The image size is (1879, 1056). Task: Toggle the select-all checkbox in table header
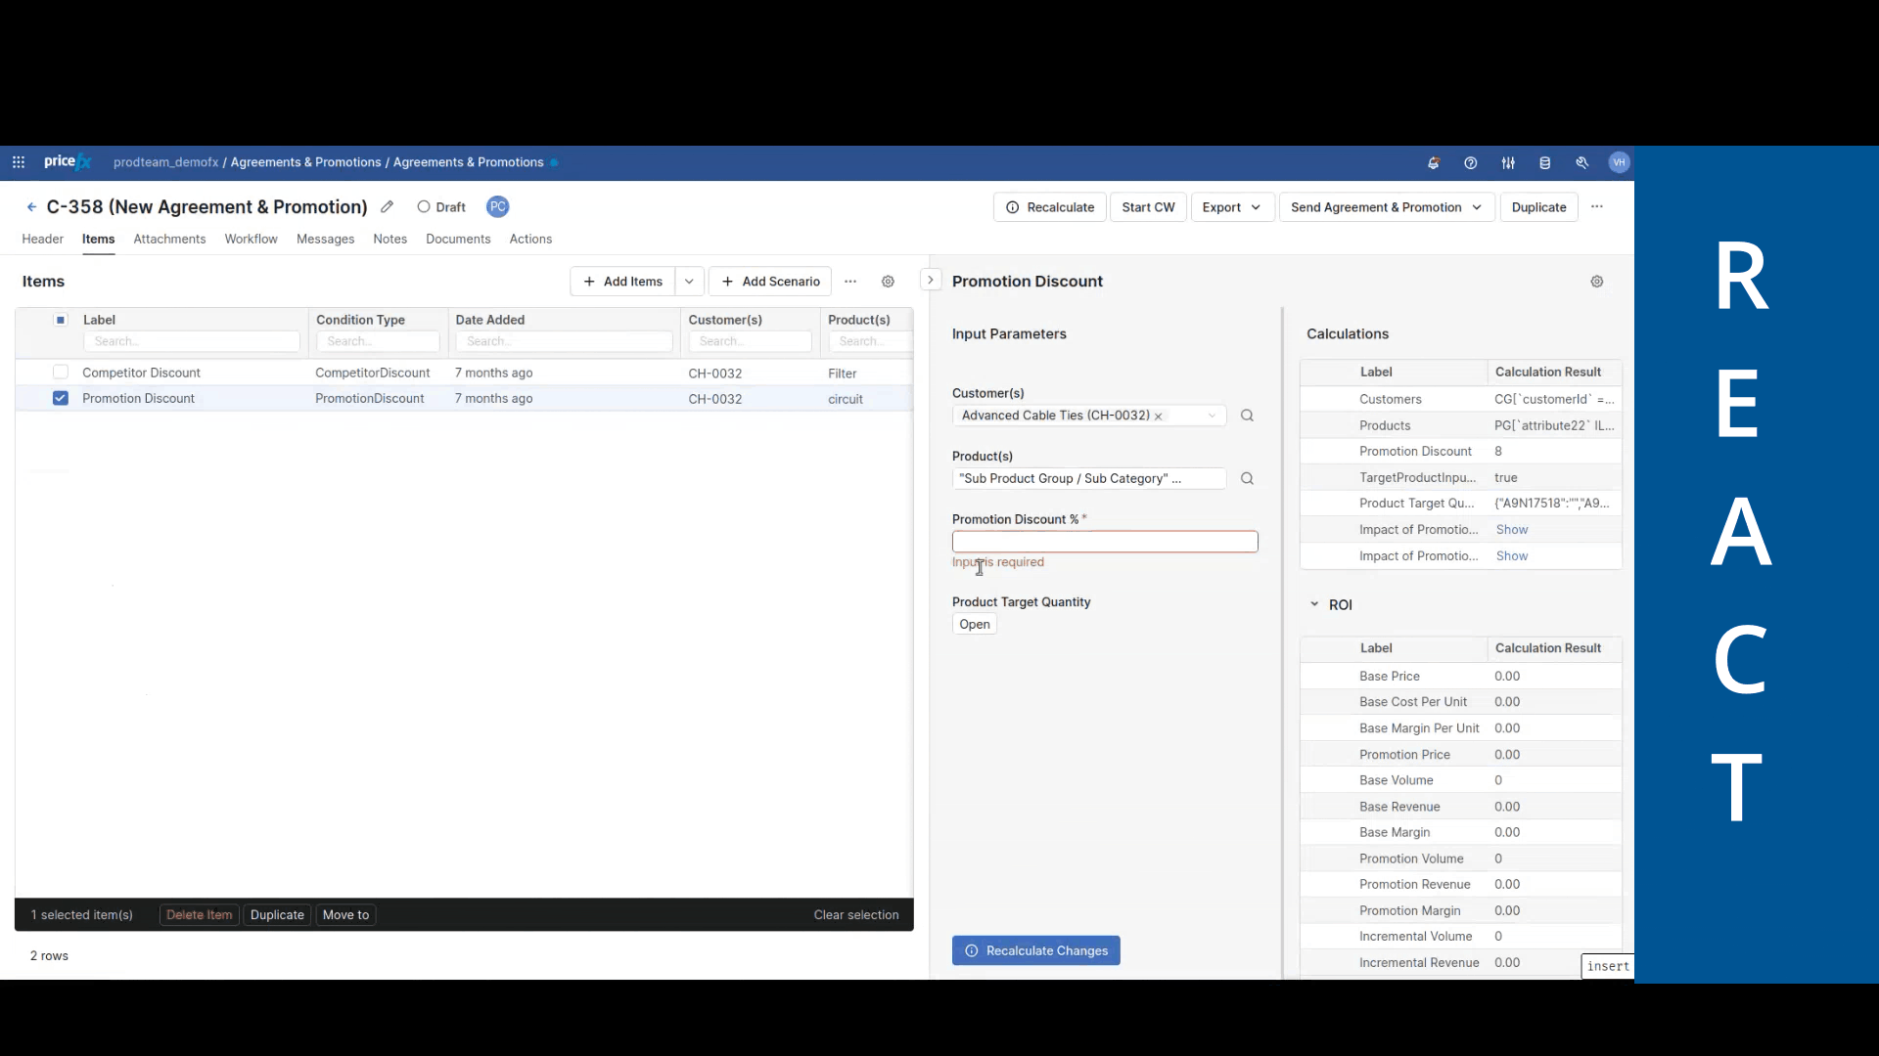tap(61, 320)
